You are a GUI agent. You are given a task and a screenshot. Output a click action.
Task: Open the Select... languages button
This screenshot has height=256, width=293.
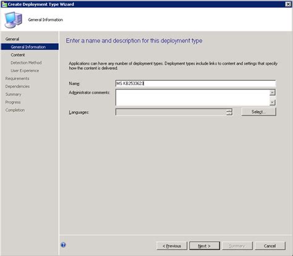(258, 112)
